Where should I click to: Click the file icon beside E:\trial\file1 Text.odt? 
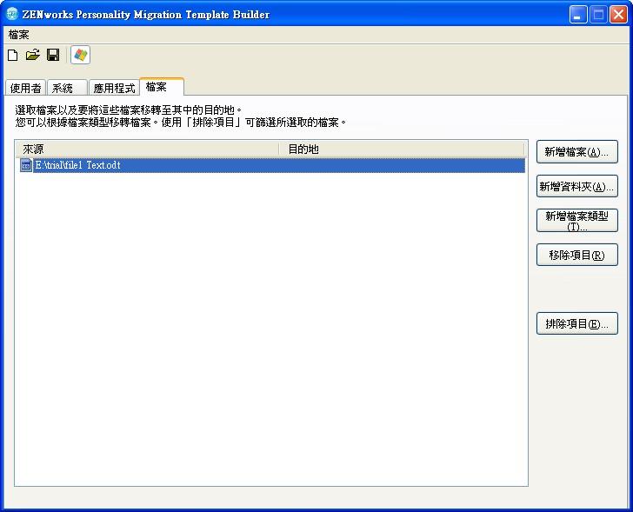26,165
